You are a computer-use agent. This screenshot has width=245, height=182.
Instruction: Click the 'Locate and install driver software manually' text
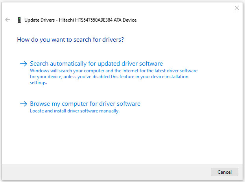coord(75,111)
